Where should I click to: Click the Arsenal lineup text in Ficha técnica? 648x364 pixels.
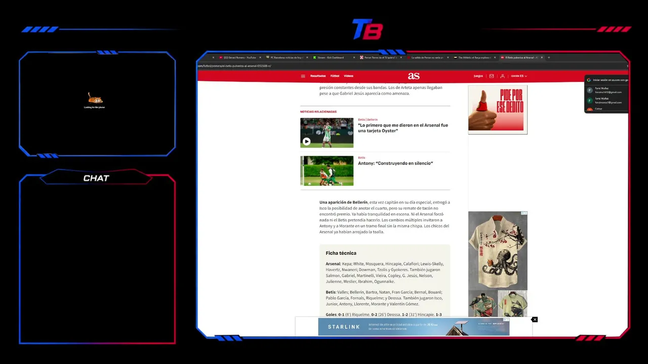coord(385,272)
